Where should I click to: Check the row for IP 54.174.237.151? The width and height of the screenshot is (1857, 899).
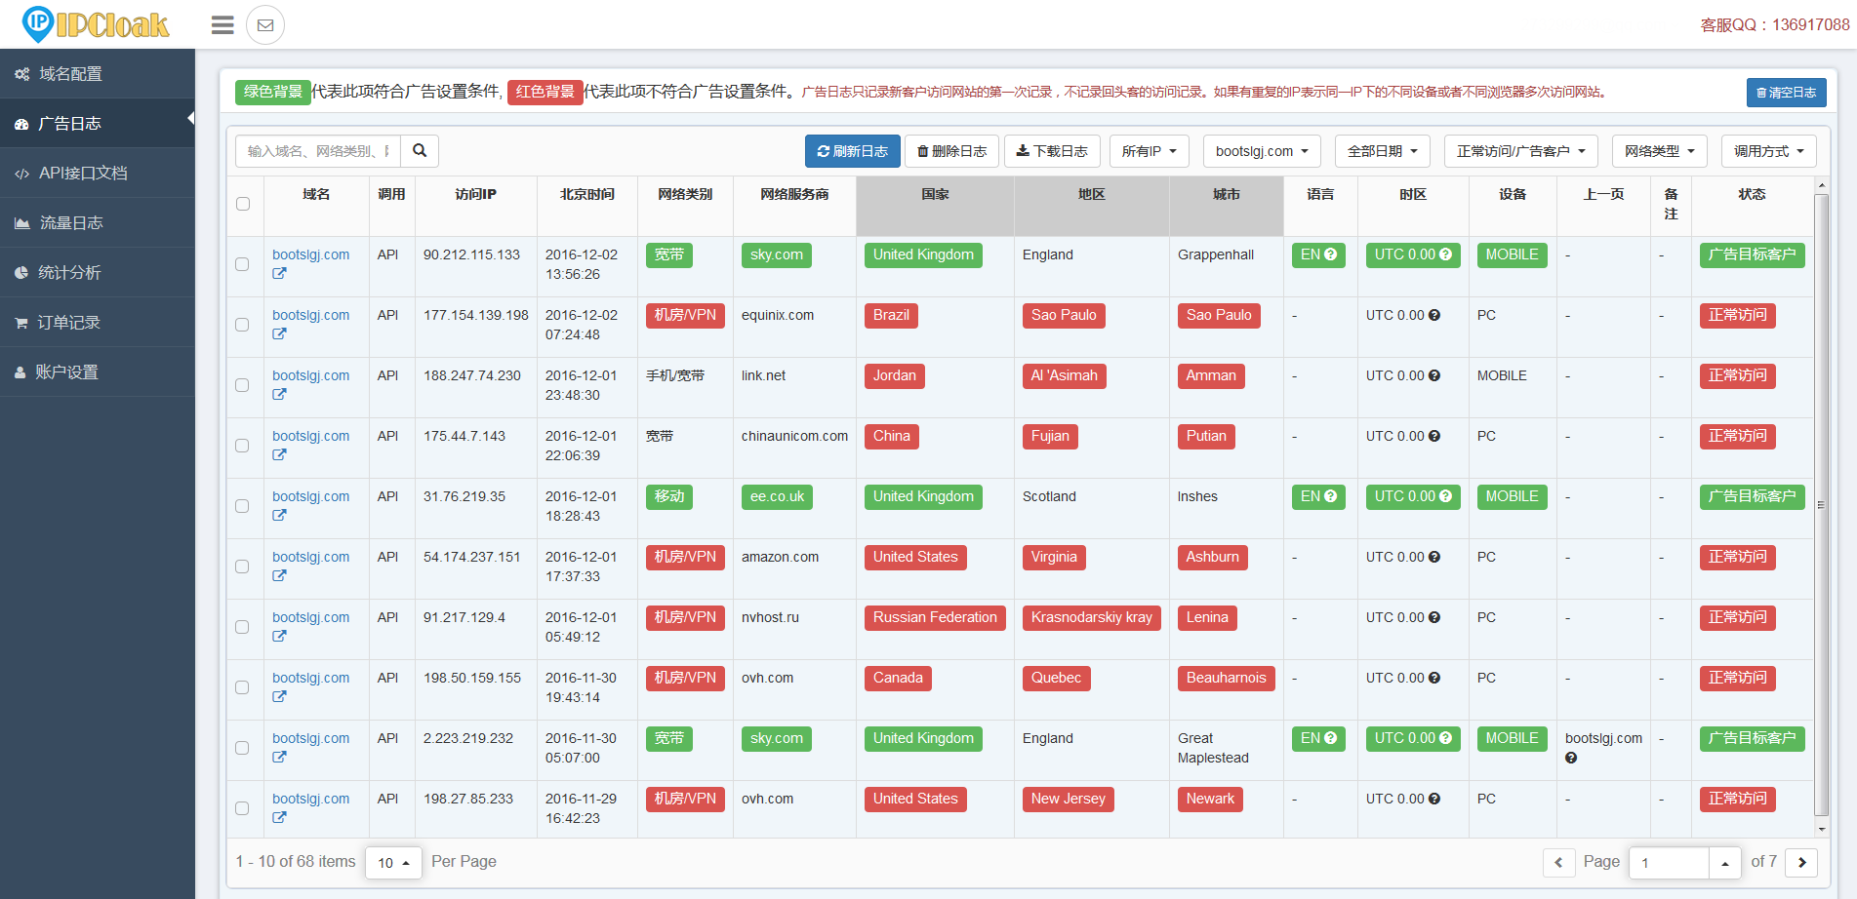242,567
